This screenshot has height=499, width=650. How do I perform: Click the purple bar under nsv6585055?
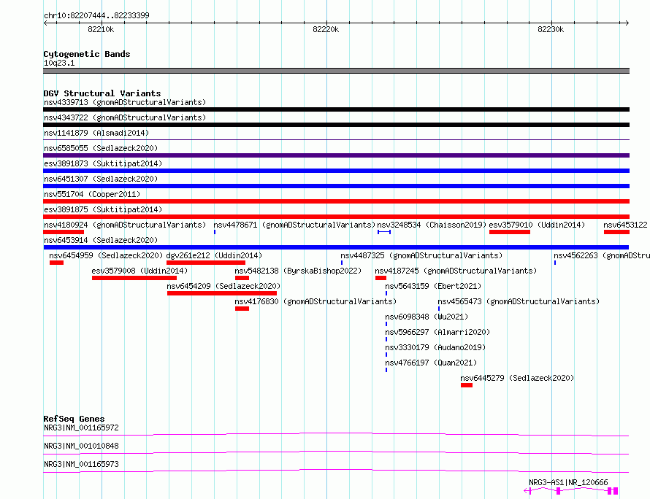pos(336,155)
